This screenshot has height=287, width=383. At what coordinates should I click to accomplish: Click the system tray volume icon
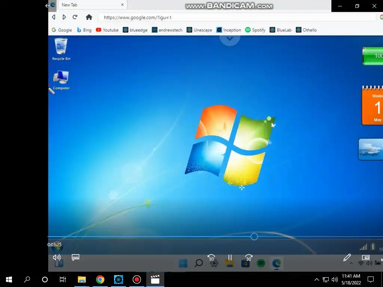[x=335, y=280]
